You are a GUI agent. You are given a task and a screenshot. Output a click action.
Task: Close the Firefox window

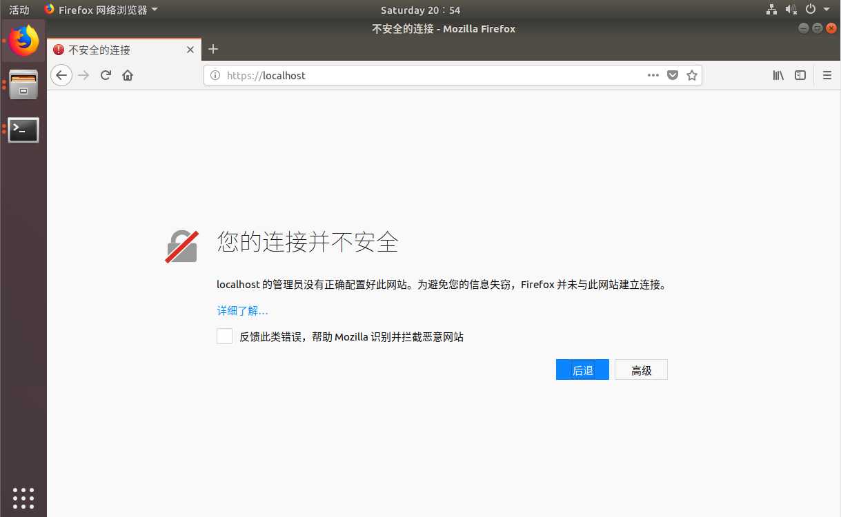(x=831, y=28)
